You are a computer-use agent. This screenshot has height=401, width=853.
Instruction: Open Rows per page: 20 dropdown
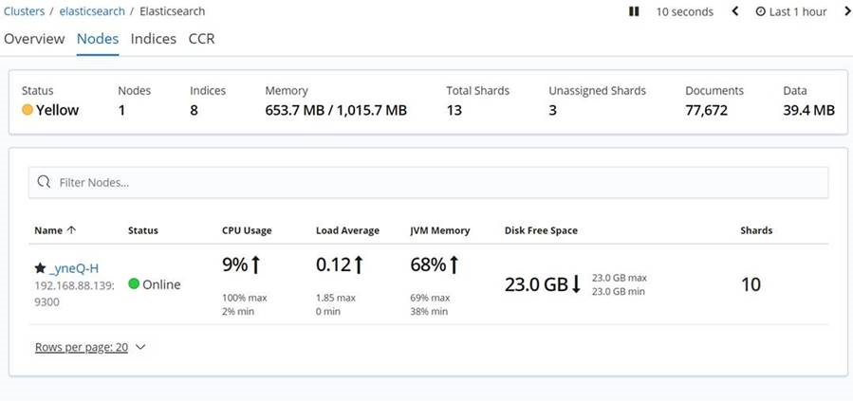(x=90, y=347)
